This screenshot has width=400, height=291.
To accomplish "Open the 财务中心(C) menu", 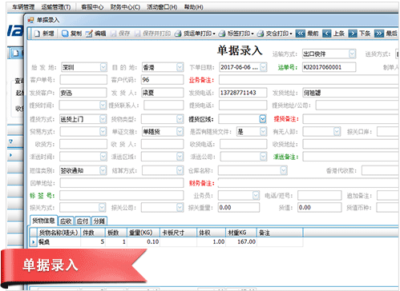I will pos(125,7).
